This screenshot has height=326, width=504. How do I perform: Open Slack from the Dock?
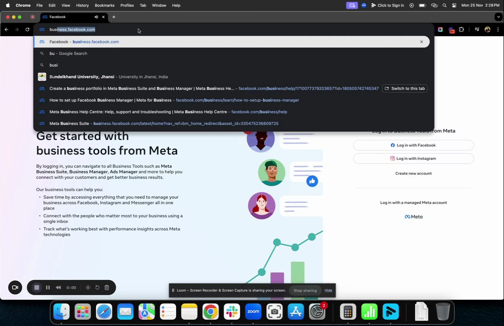coord(232,312)
